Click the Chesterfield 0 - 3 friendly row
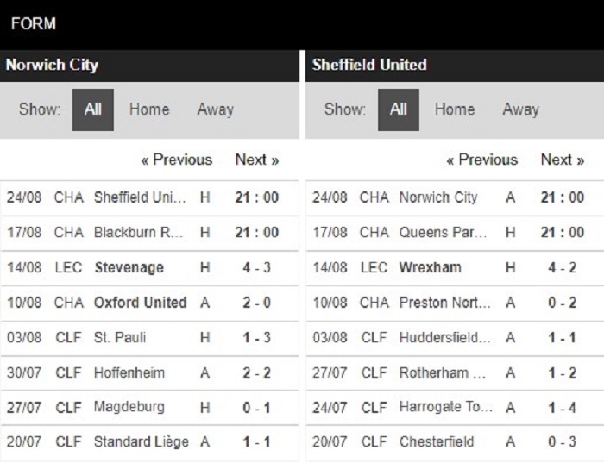This screenshot has height=463, width=604. point(455,441)
